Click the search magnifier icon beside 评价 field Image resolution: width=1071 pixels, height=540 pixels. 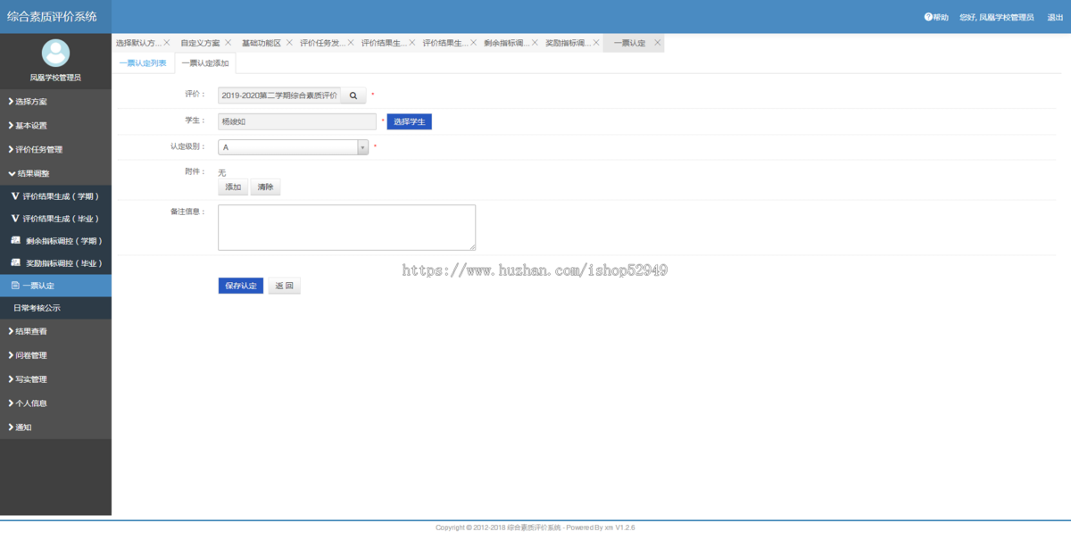[x=353, y=95]
